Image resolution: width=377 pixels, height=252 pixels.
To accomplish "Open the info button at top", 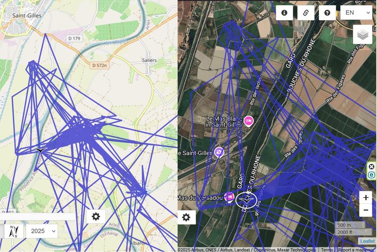I will [x=284, y=13].
